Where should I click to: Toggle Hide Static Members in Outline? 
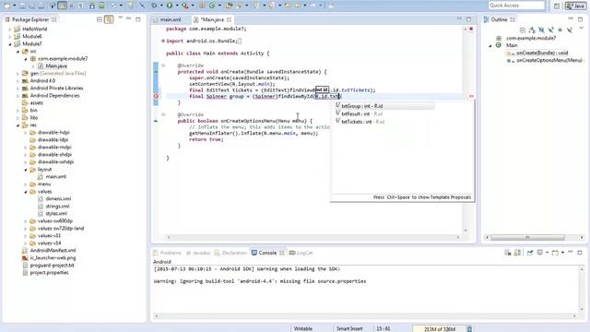[551, 30]
